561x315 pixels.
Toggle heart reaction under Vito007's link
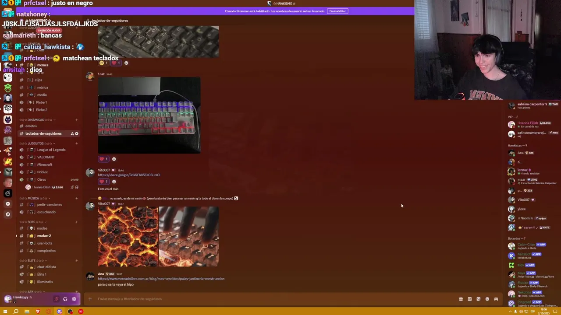point(103,182)
